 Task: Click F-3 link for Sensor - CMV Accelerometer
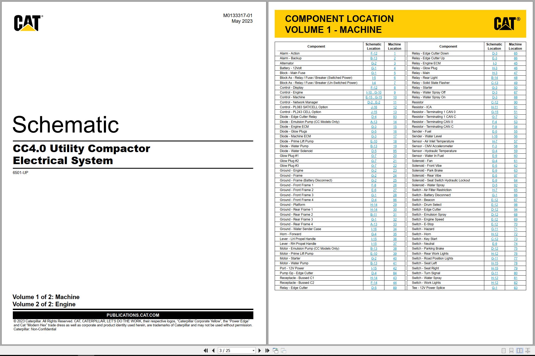[494, 146]
